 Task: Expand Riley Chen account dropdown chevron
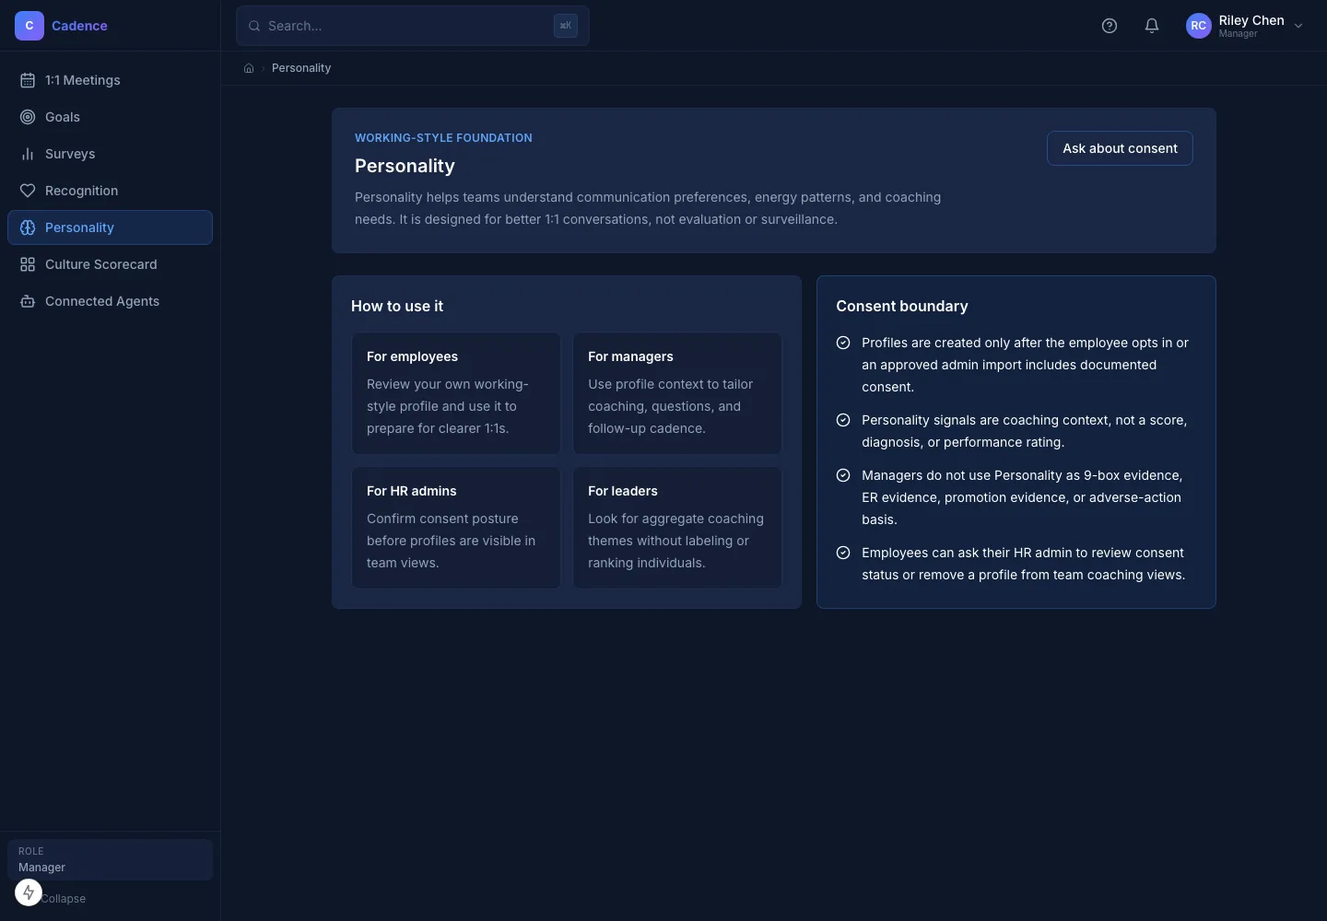point(1298,26)
